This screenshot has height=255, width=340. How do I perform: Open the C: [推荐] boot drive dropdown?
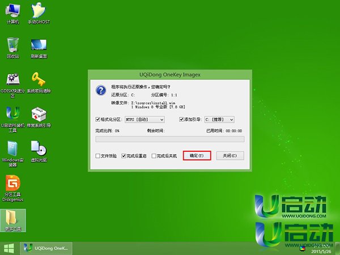pyautogui.click(x=219, y=120)
